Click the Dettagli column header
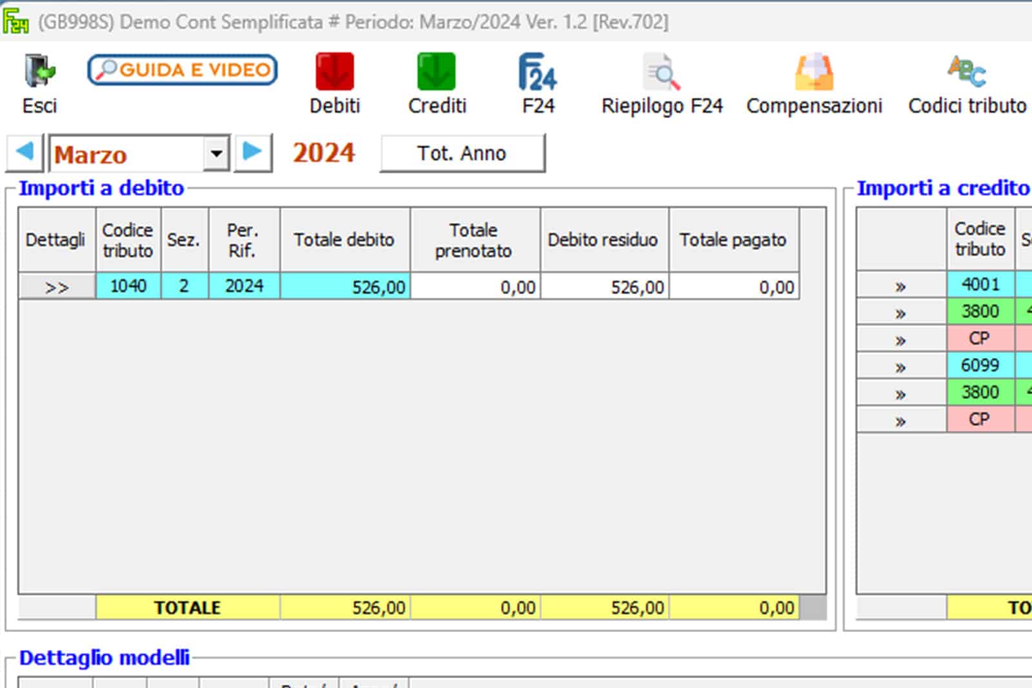This screenshot has width=1032, height=688. point(57,240)
